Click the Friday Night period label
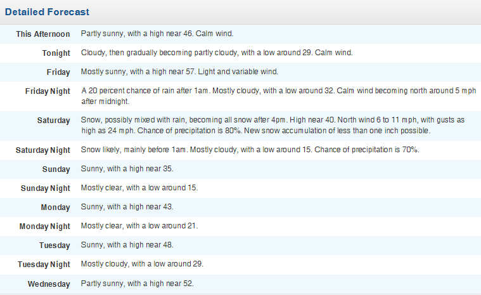Screen dimensions: 481x295 (48, 91)
